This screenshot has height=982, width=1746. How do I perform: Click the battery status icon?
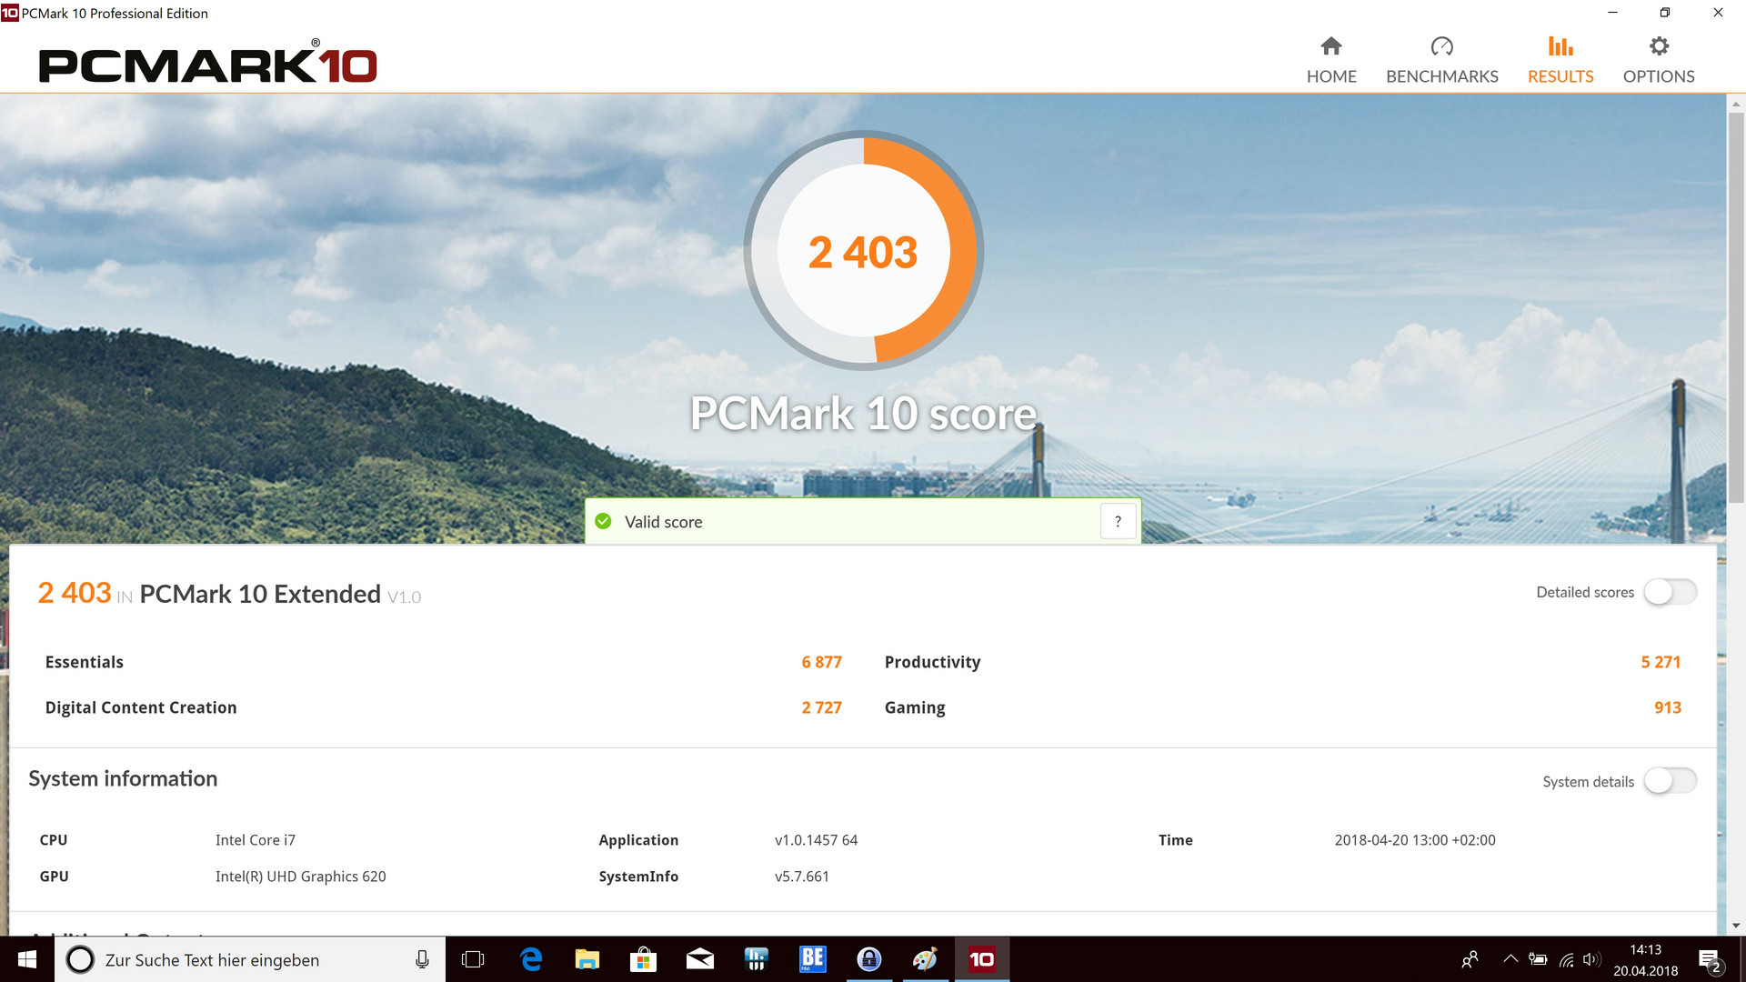point(1538,959)
